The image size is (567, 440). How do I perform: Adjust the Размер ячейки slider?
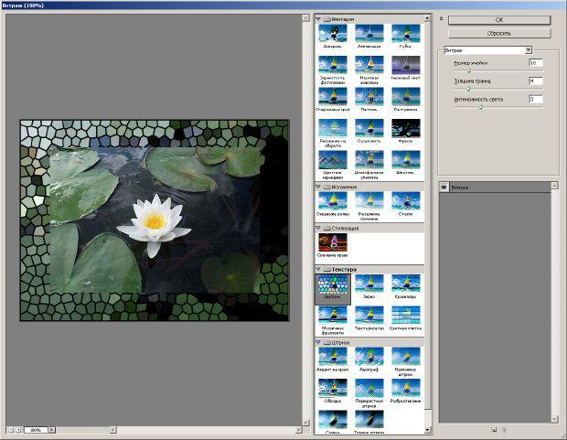(x=469, y=70)
